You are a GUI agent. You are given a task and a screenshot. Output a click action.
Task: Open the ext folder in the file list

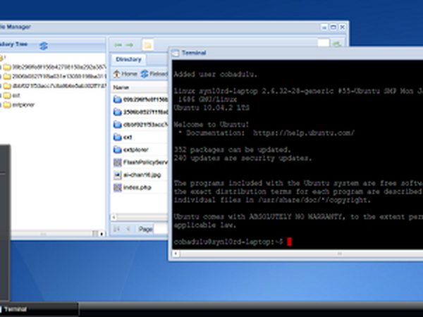[x=140, y=137]
